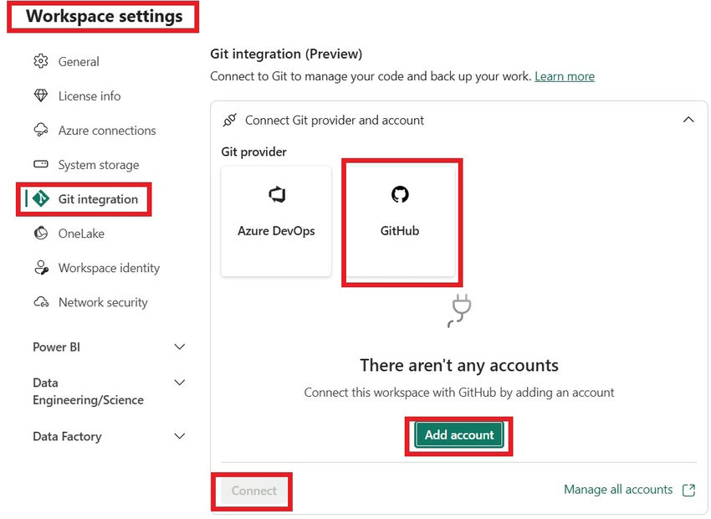The image size is (711, 519).
Task: Click the Manage all accounts link
Action: [618, 490]
